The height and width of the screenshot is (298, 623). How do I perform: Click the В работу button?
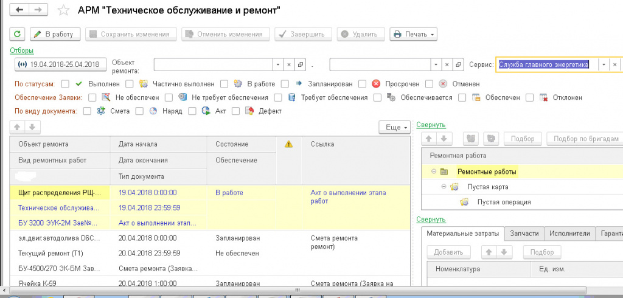(55, 34)
